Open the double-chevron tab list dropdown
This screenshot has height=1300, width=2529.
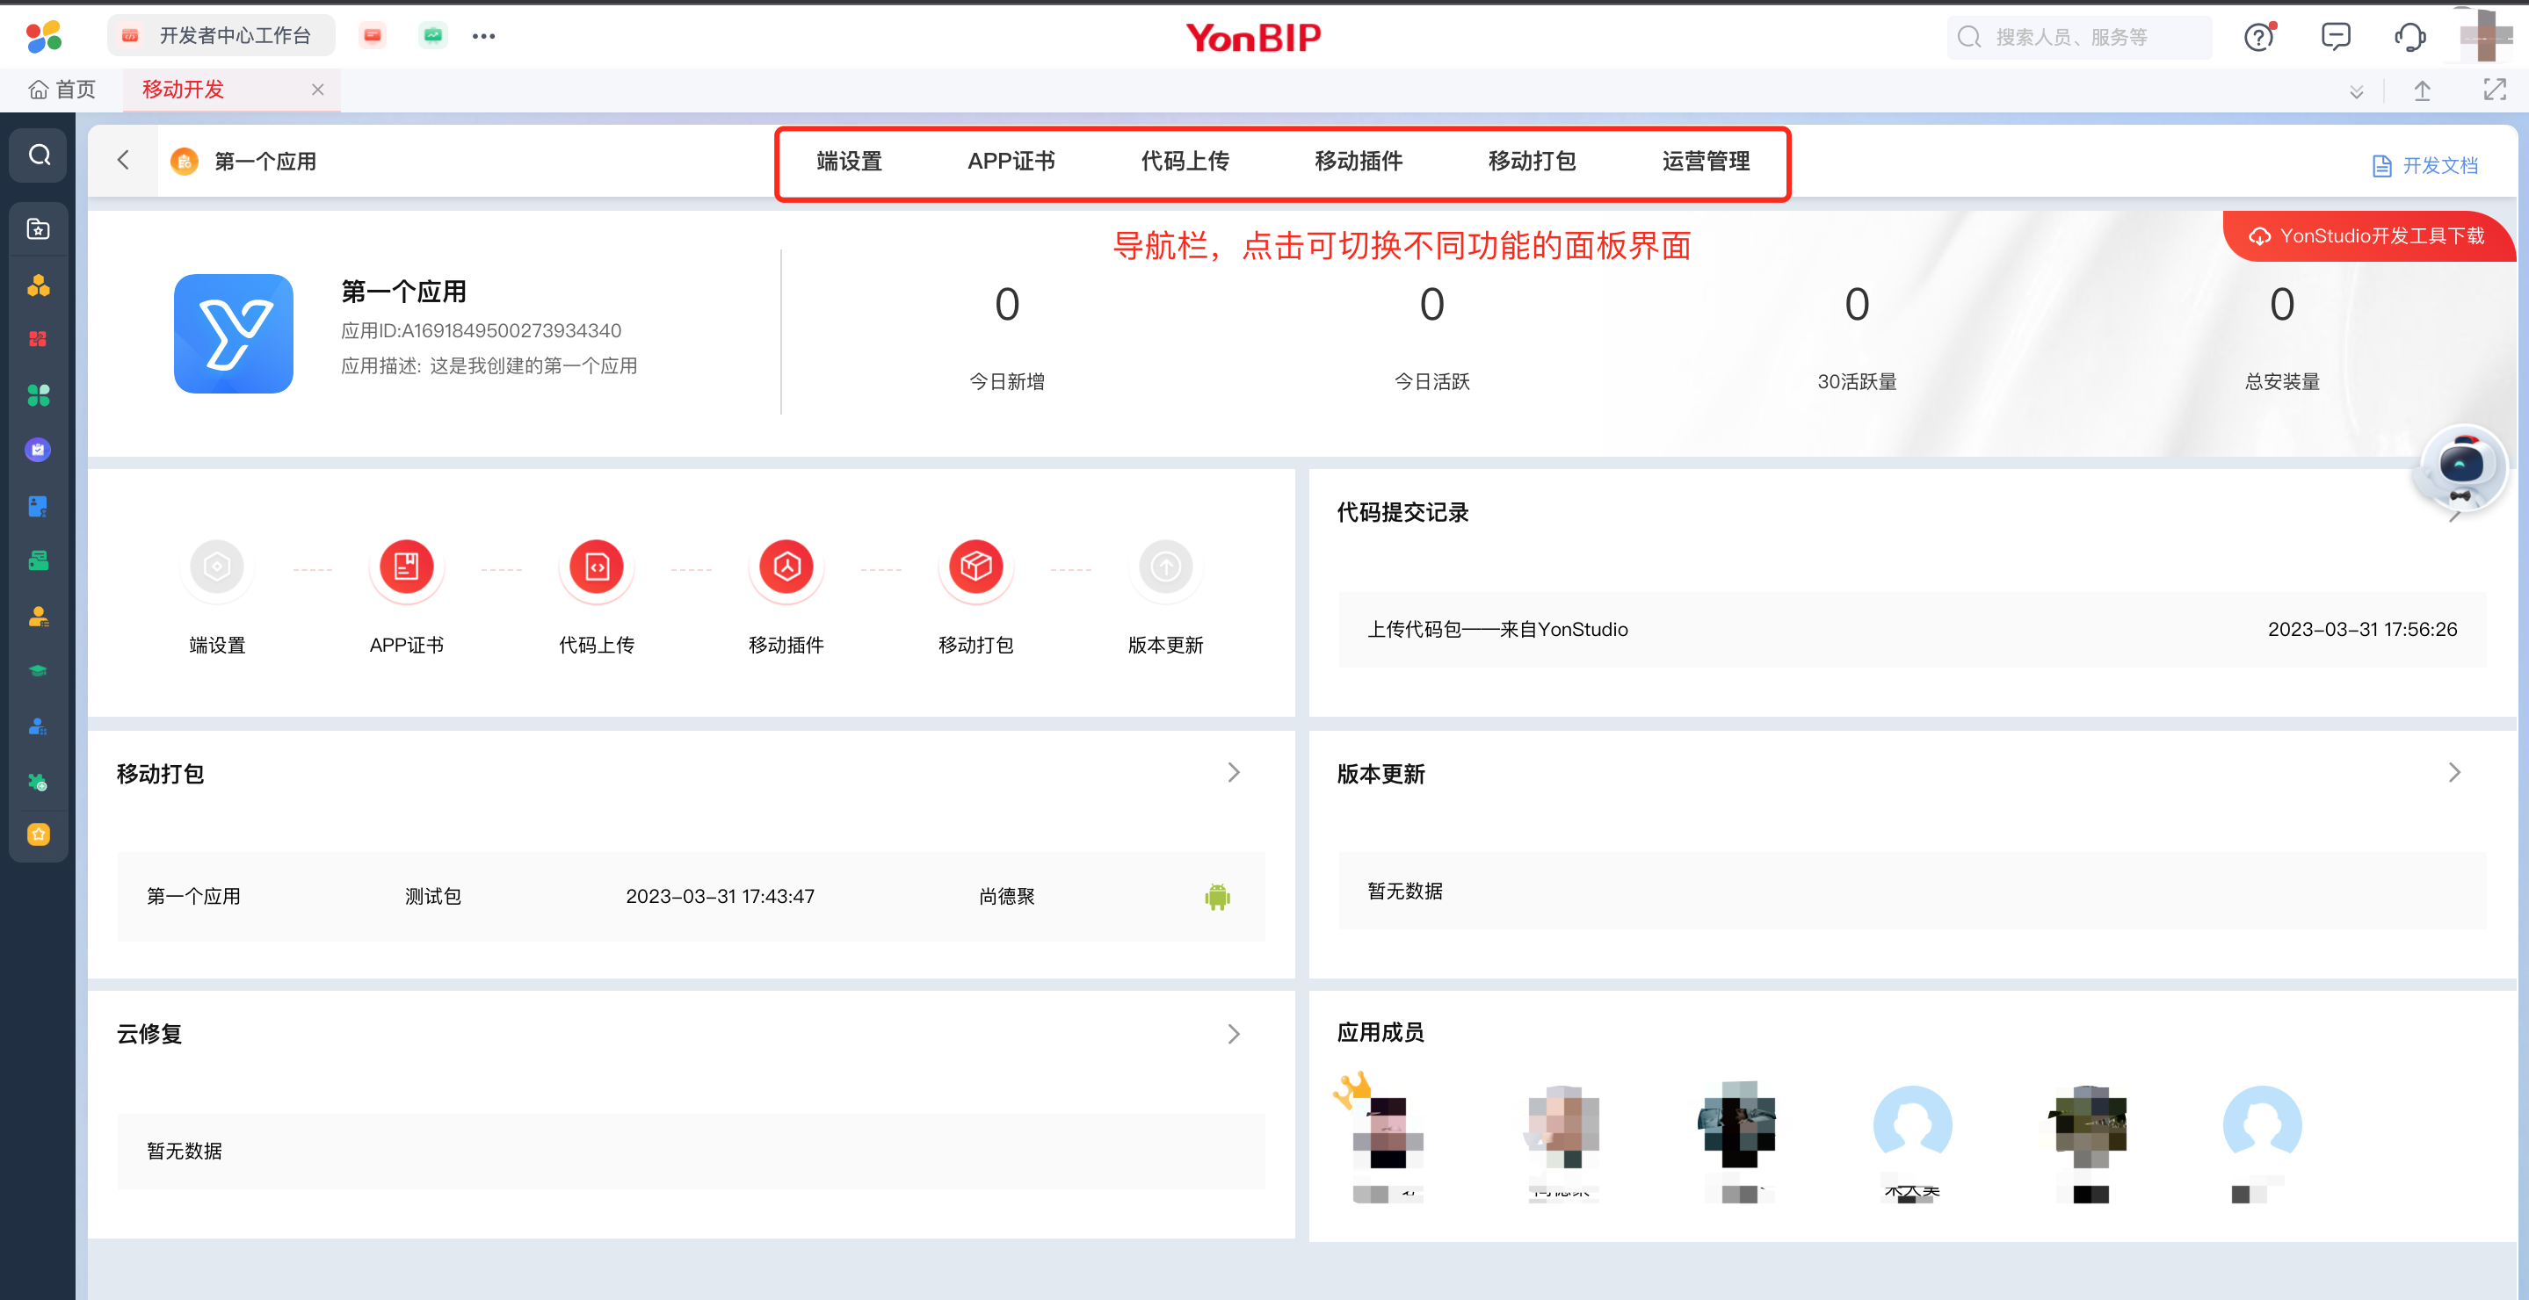[2356, 92]
